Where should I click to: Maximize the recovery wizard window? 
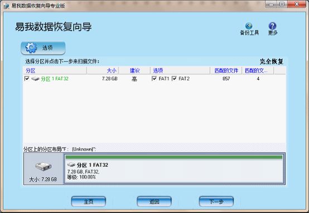(x=282, y=4)
